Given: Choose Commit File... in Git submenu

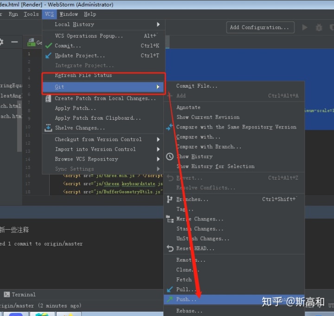Looking at the screenshot, I should click(234, 86).
